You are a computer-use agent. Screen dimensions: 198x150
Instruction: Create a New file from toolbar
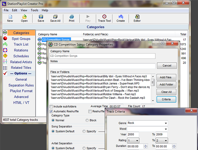click(10, 18)
